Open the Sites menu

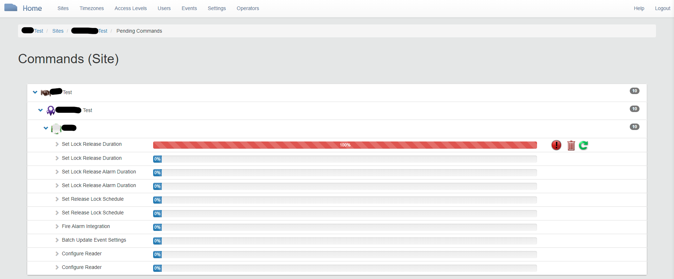point(63,8)
